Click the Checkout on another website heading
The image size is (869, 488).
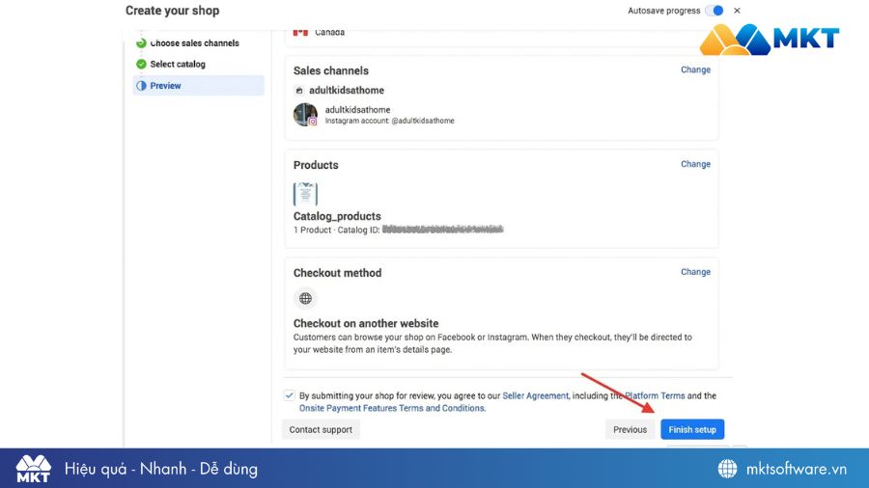click(x=366, y=324)
